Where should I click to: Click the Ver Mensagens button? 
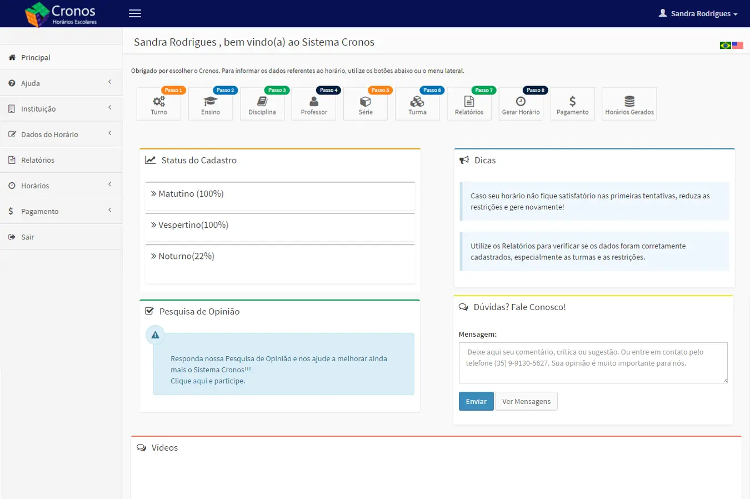[x=526, y=401]
